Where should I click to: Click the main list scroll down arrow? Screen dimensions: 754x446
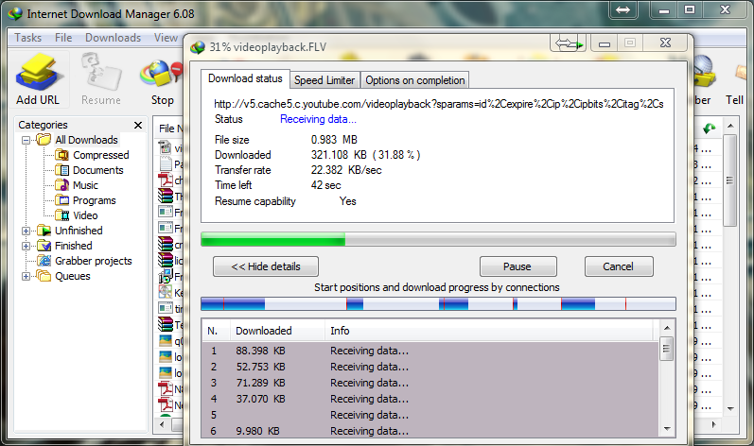[x=730, y=409]
